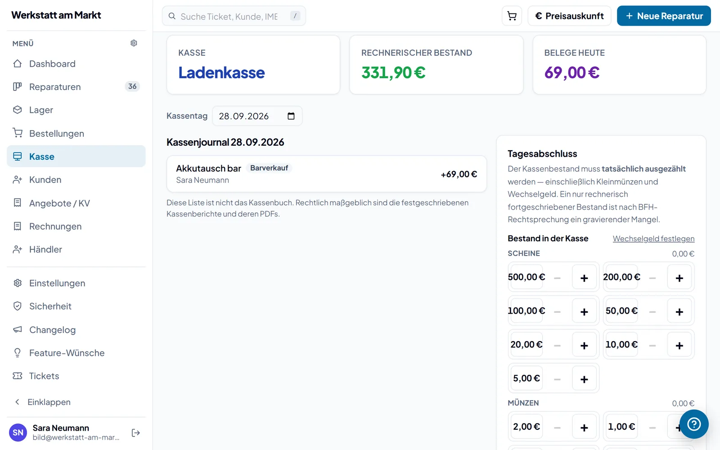This screenshot has height=450, width=720.
Task: Click the Wechselgeld festlegen link
Action: click(653, 238)
